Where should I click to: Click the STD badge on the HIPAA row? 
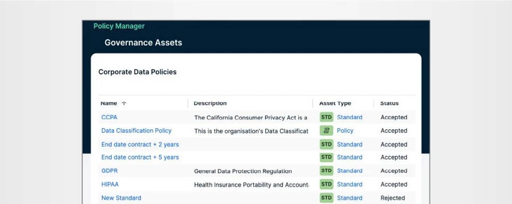pyautogui.click(x=327, y=184)
